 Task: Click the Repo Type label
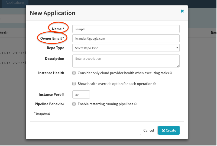point(55,48)
